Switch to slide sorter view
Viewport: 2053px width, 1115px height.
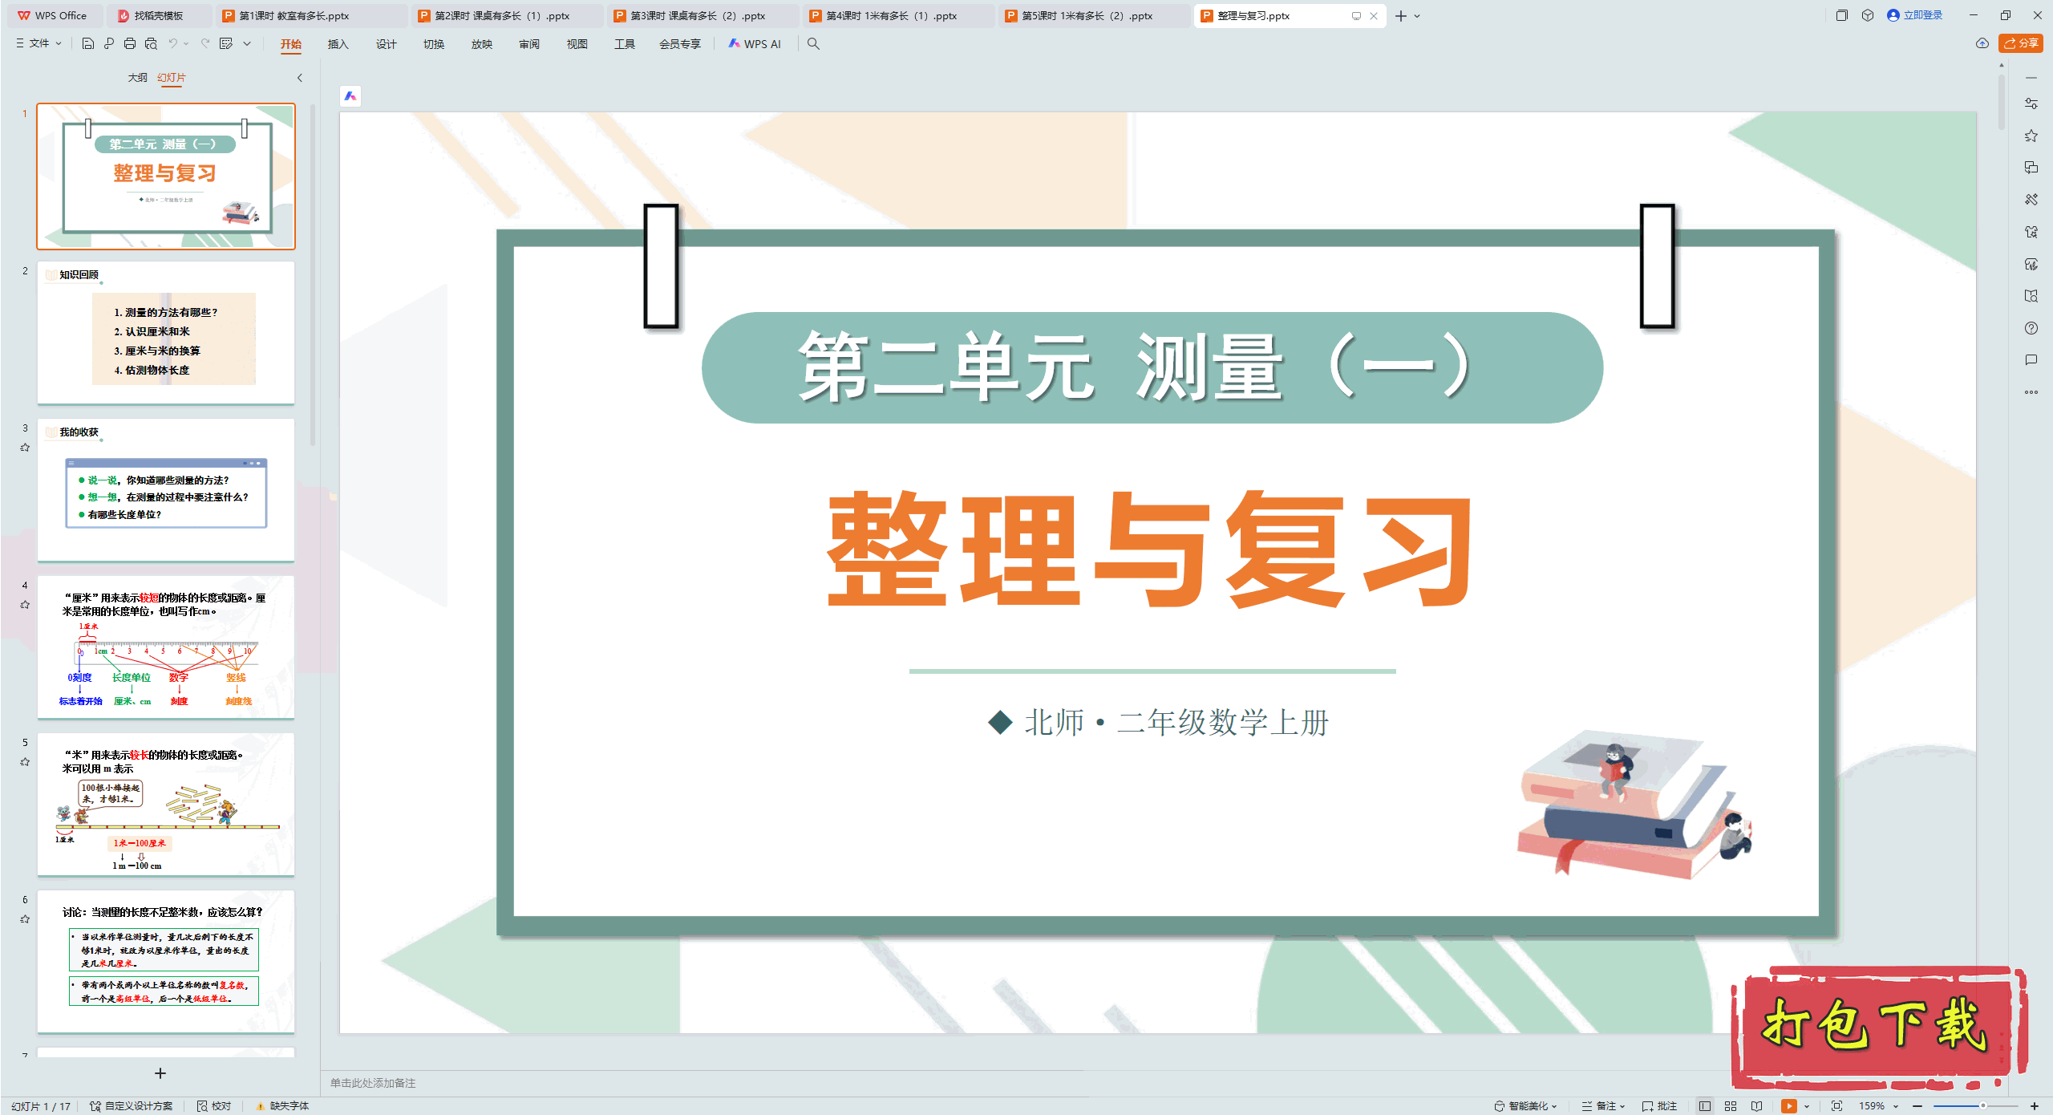(1731, 1105)
